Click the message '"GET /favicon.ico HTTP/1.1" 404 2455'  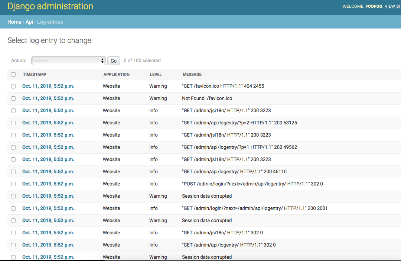223,86
